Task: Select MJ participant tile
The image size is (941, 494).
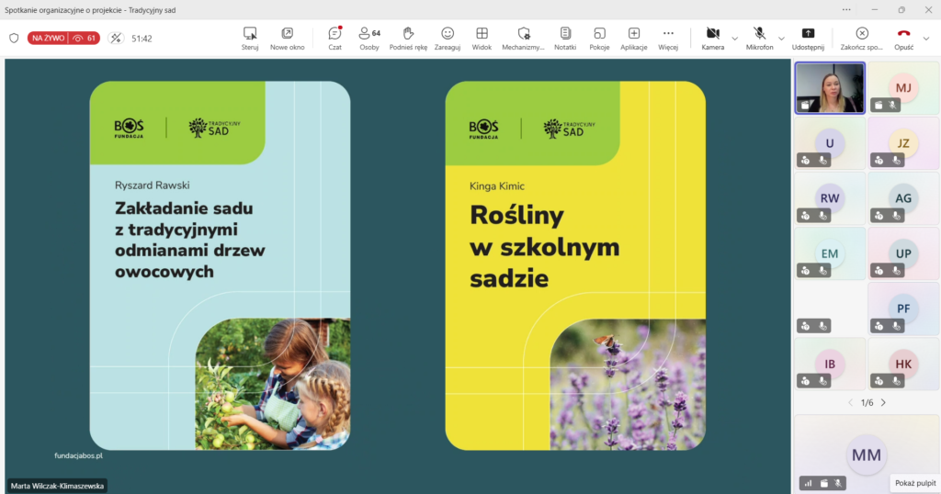Action: coord(903,88)
